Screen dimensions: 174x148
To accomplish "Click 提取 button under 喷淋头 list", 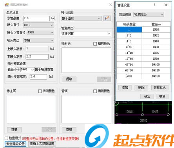I will (x=69, y=79).
